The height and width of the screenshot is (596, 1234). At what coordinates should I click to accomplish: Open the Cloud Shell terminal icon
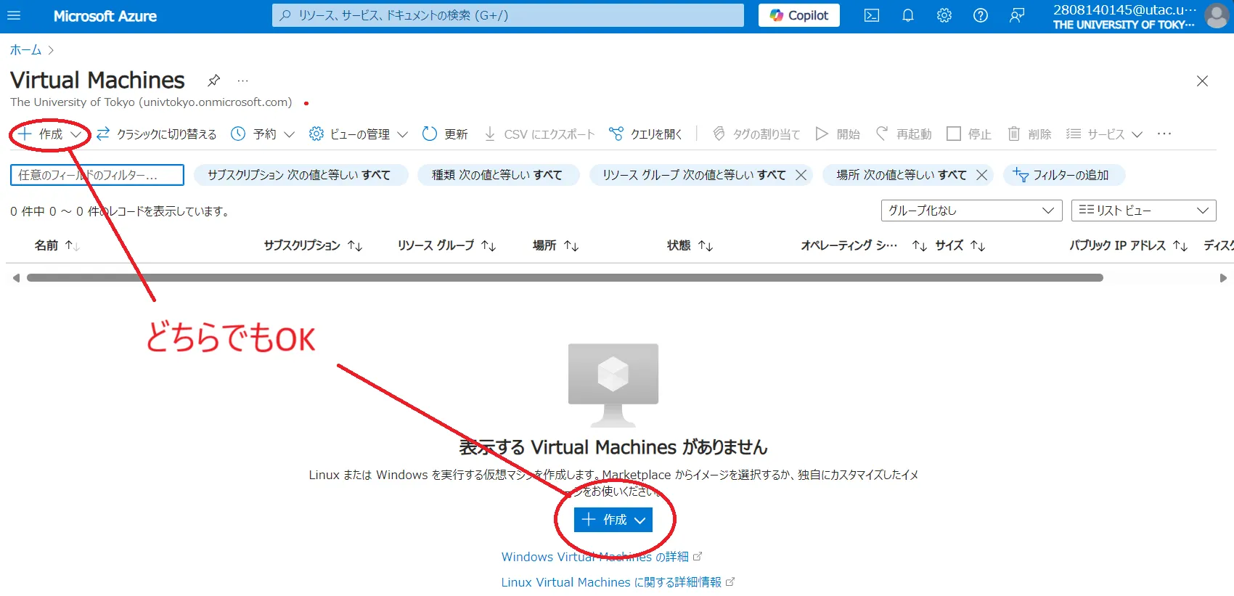coord(872,15)
